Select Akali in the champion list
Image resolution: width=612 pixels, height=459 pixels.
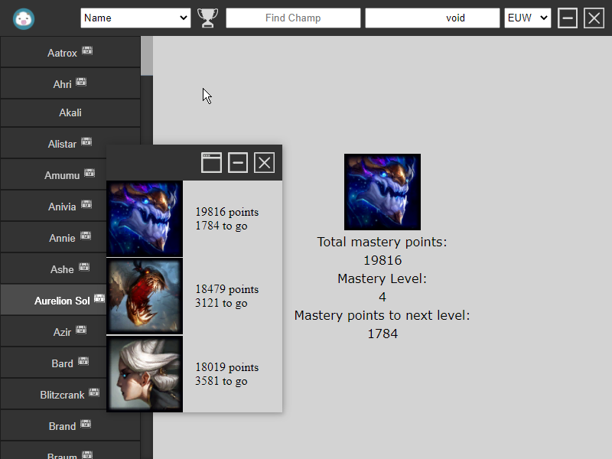(70, 112)
